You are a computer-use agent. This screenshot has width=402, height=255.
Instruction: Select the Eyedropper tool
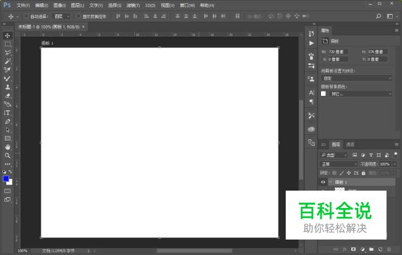[7, 69]
